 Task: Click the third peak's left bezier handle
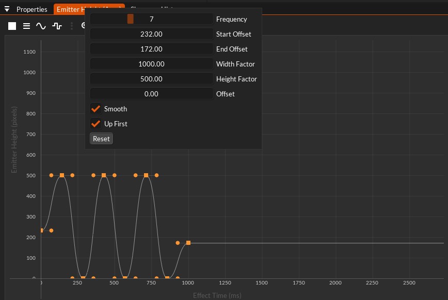point(135,175)
